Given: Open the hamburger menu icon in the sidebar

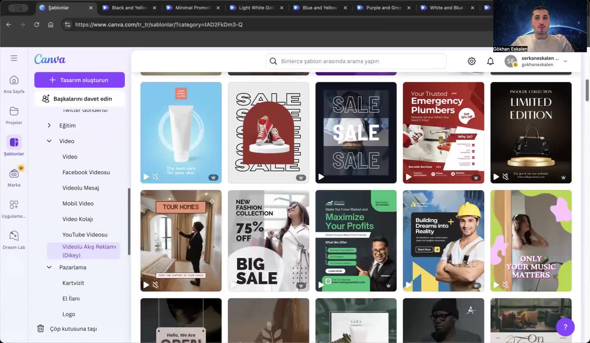Looking at the screenshot, I should 14,58.
